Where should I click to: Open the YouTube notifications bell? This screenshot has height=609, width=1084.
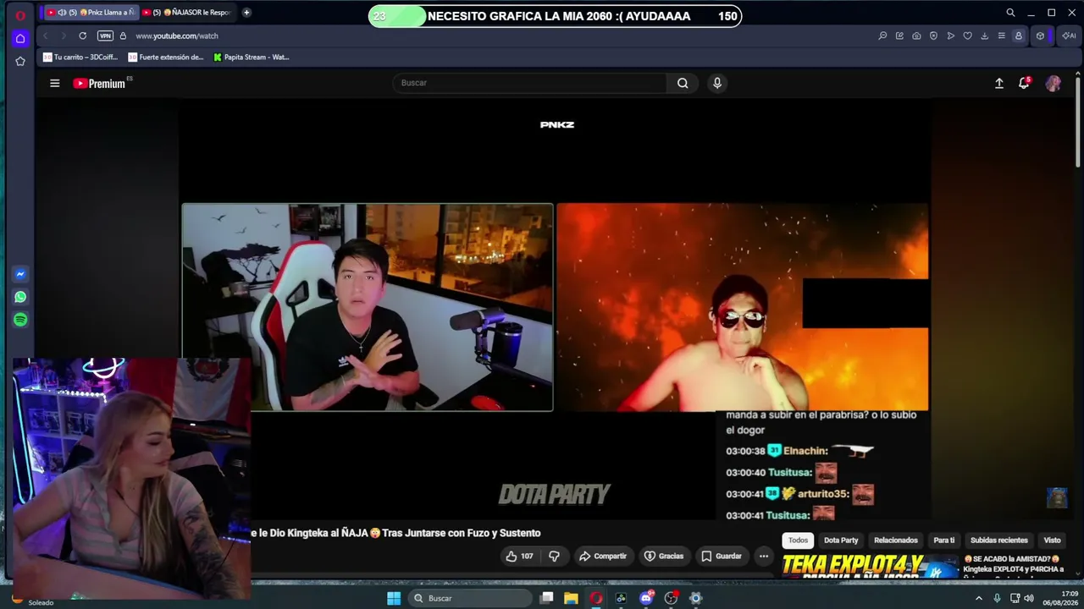[1024, 83]
